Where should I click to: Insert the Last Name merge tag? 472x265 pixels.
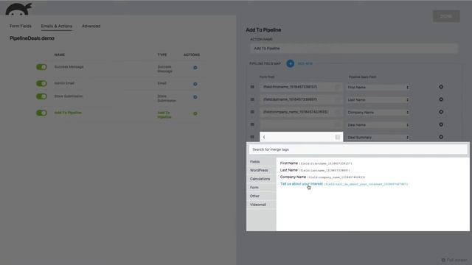315,170
